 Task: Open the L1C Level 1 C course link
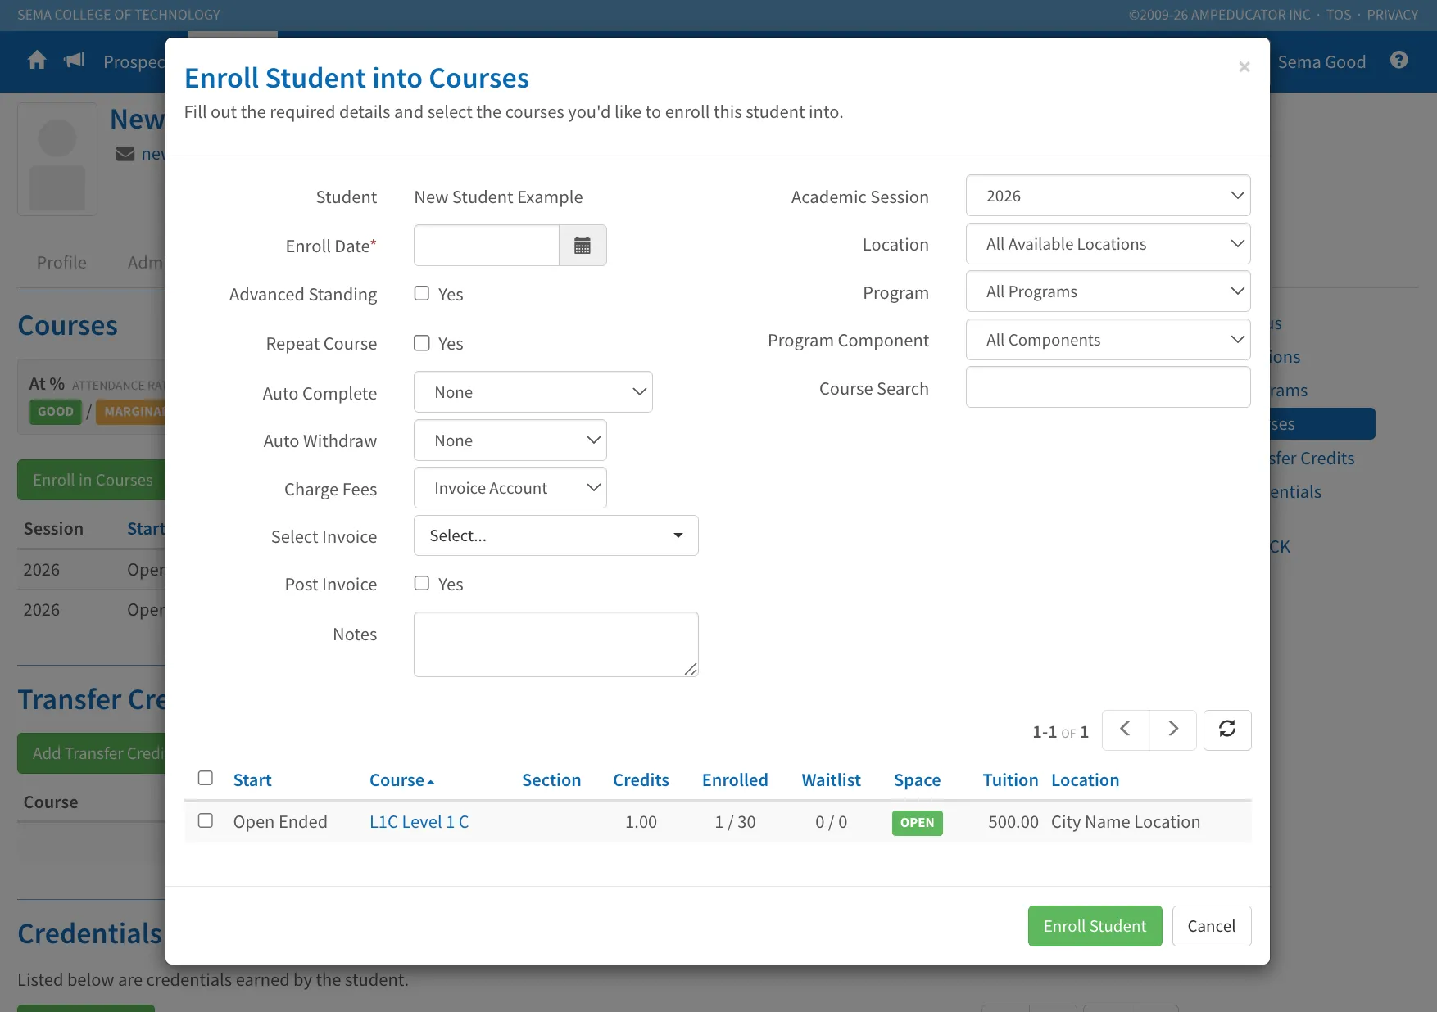(419, 822)
